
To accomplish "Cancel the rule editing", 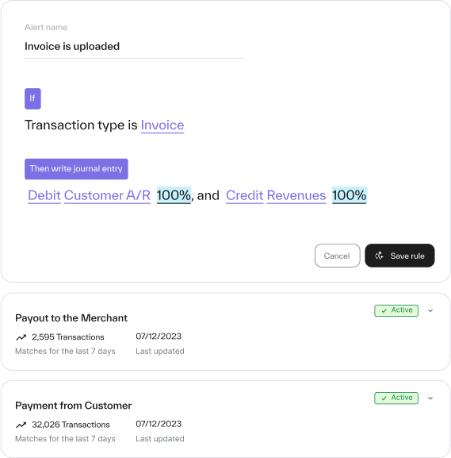I will tap(337, 256).
